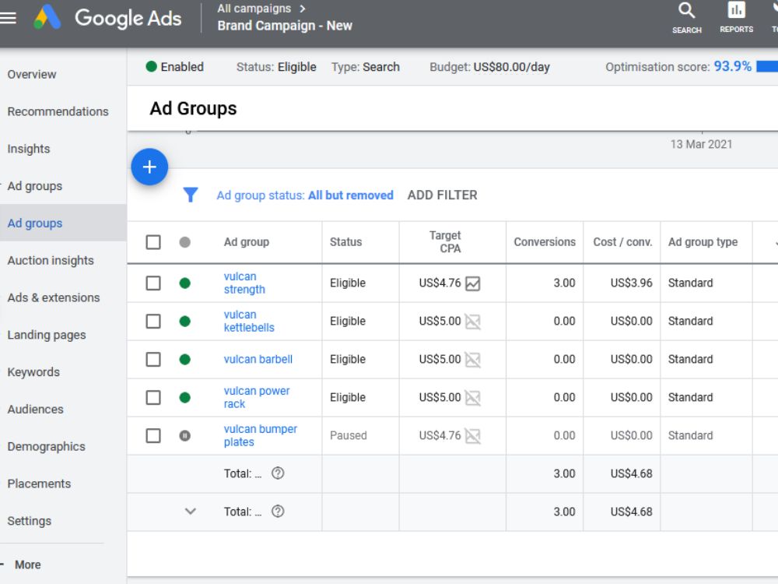Open the Ad group status filter chip

[x=305, y=195]
